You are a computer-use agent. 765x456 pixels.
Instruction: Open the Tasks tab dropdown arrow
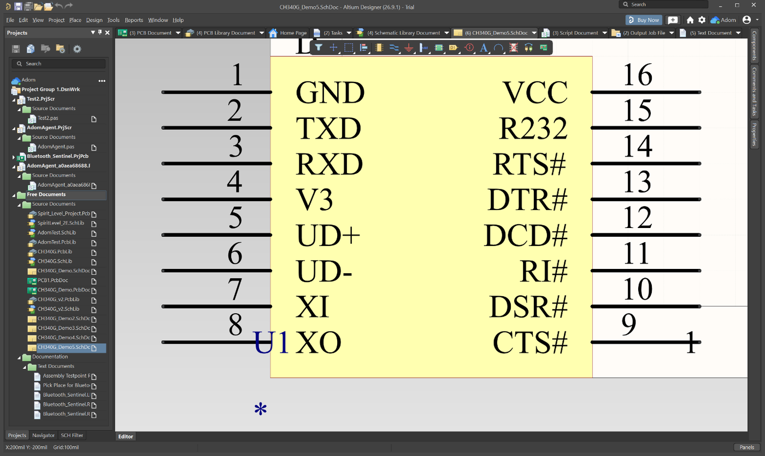[x=348, y=33]
